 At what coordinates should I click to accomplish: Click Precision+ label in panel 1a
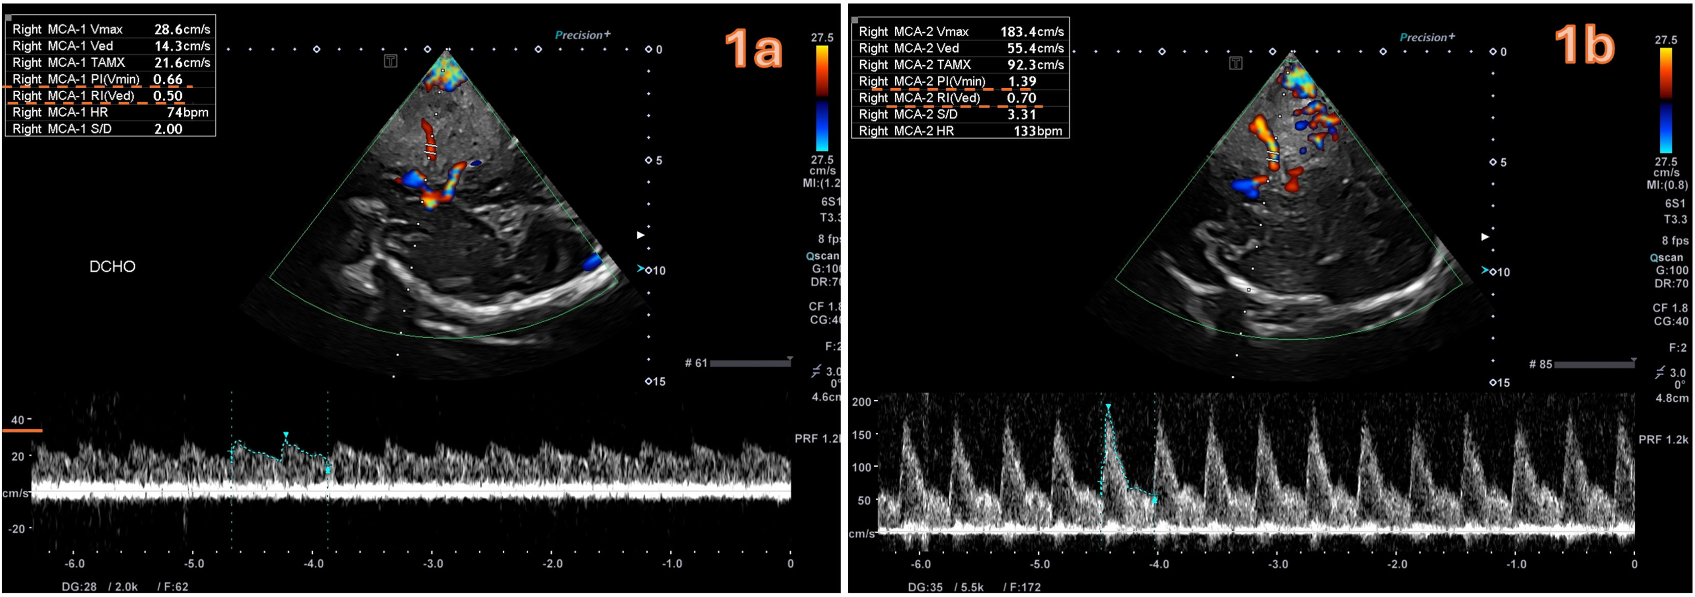[x=582, y=35]
